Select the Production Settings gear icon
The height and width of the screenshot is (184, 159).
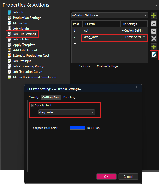click(9, 18)
